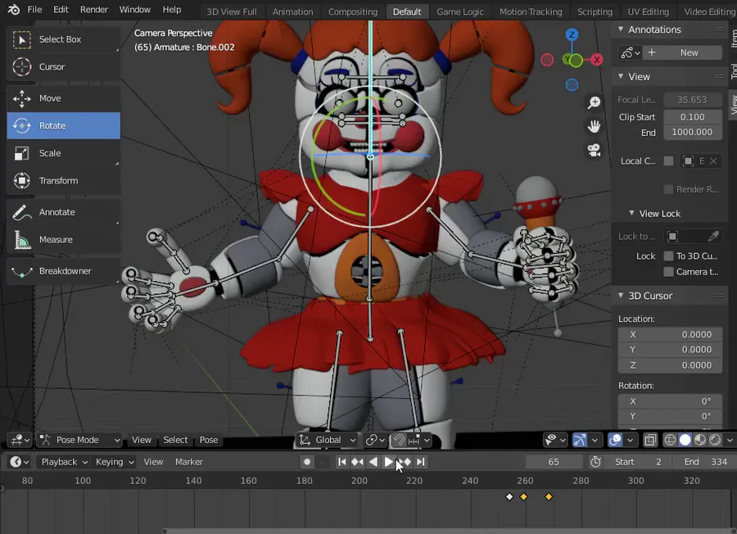Check Lock Camera to View
The height and width of the screenshot is (534, 737).
pyautogui.click(x=668, y=272)
